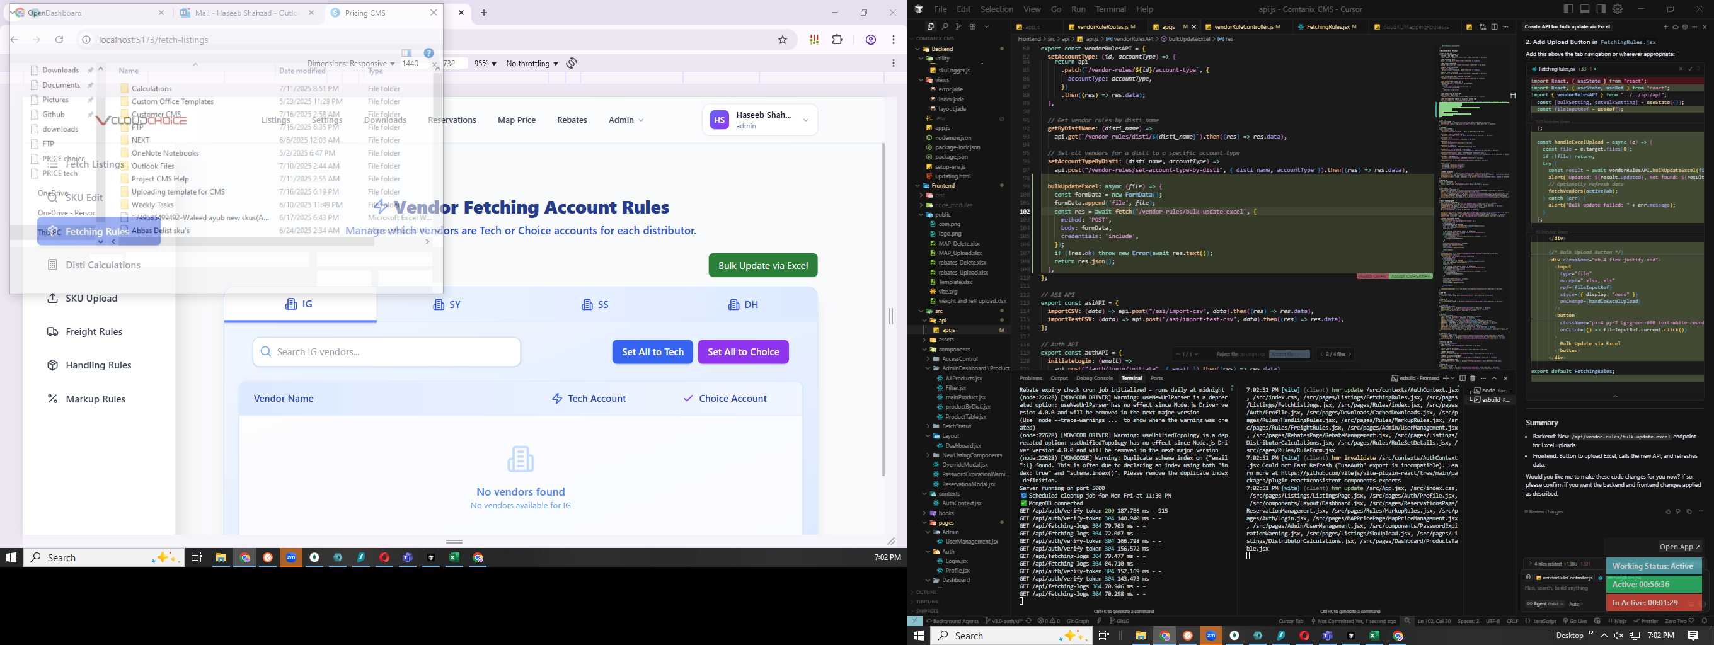The width and height of the screenshot is (1714, 645).
Task: Click the Set All to Tech button
Action: 653,351
